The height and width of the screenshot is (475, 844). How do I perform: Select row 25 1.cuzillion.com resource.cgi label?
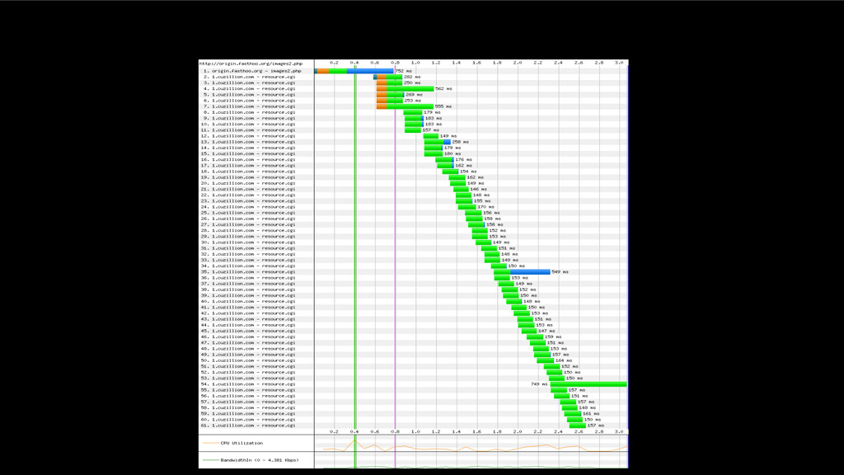point(249,213)
